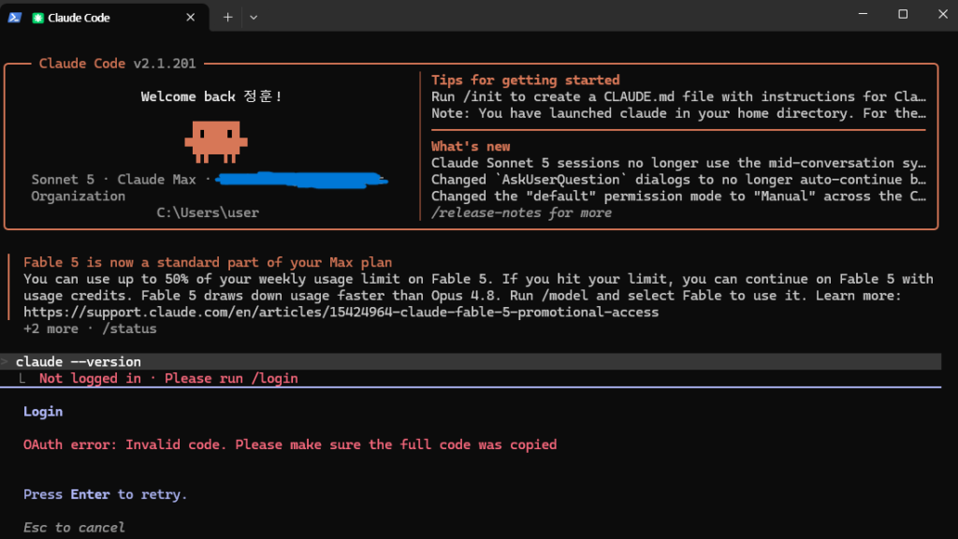Click the green Claude Code tab icon
The image size is (958, 539).
click(x=37, y=18)
